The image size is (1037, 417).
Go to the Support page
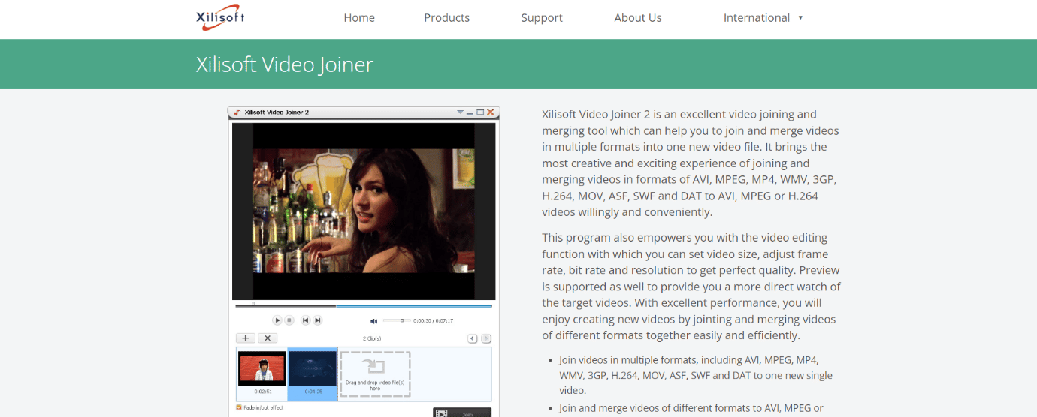pos(542,18)
